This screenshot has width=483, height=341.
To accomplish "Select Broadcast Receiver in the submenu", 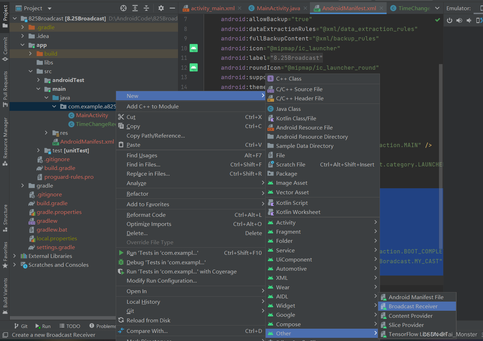I will coord(417,307).
